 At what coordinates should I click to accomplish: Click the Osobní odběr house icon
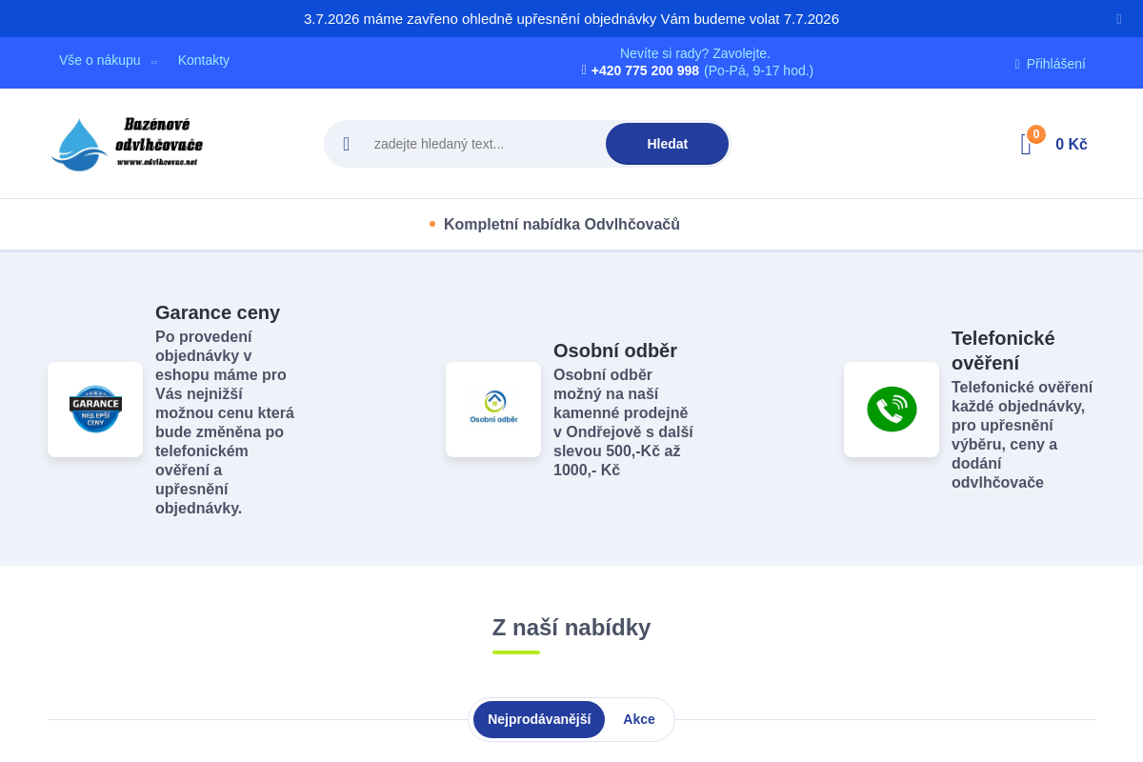(x=493, y=410)
